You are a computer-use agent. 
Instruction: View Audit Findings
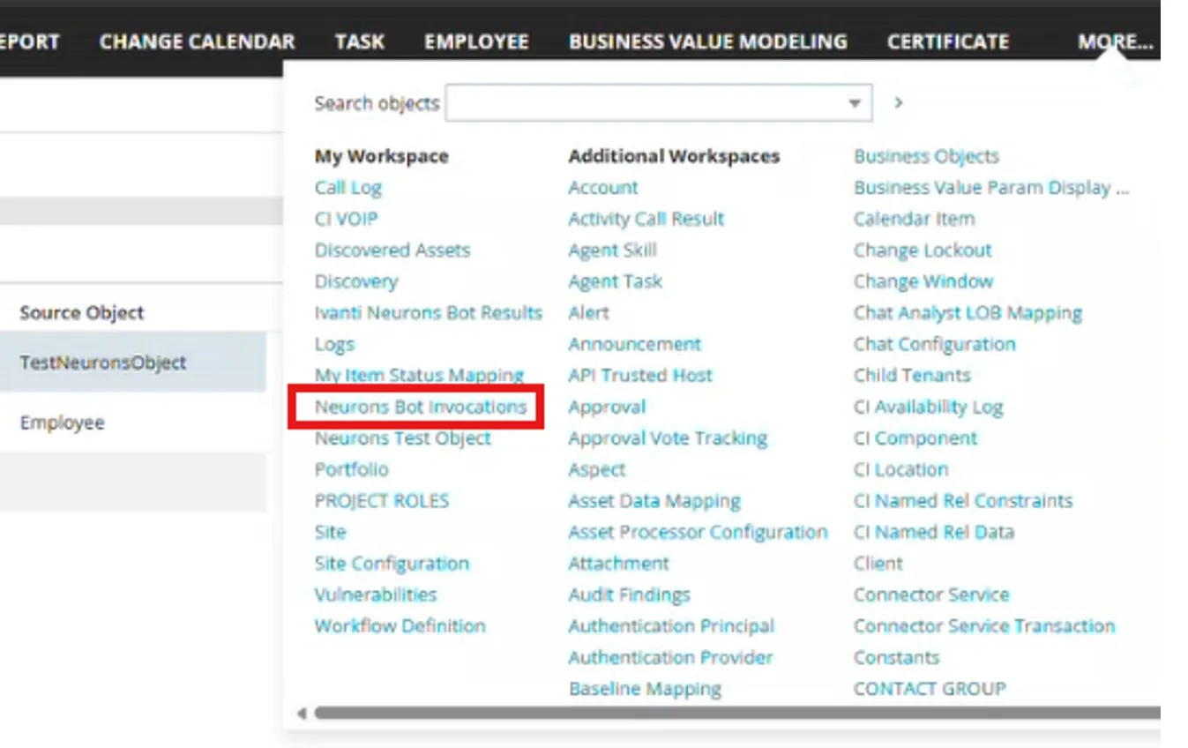point(629,595)
